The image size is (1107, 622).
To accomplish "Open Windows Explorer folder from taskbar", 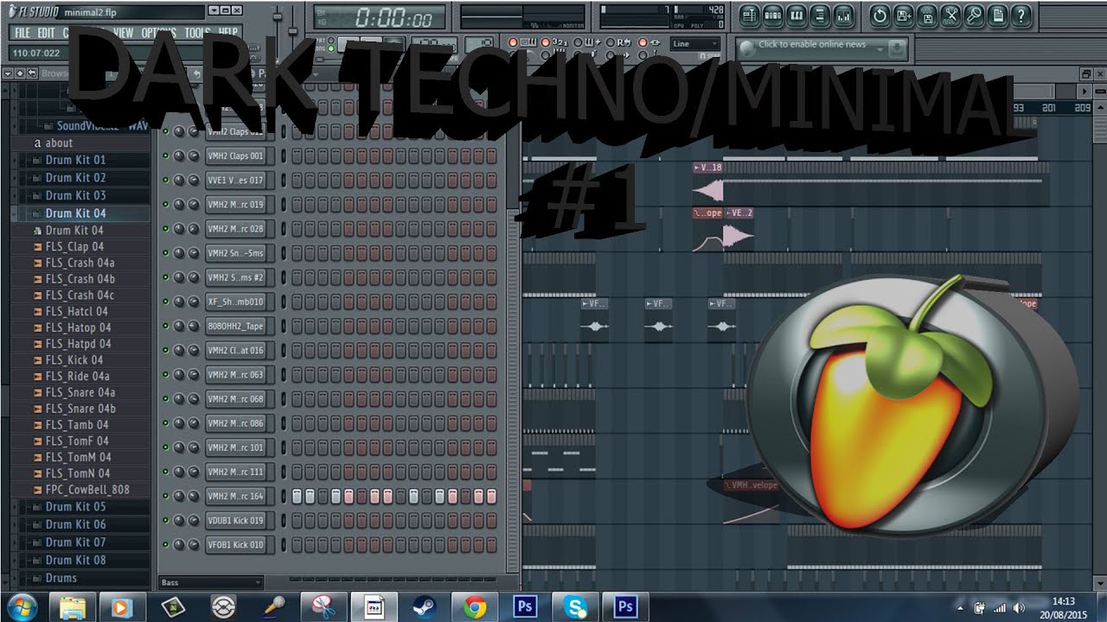I will coord(71,607).
